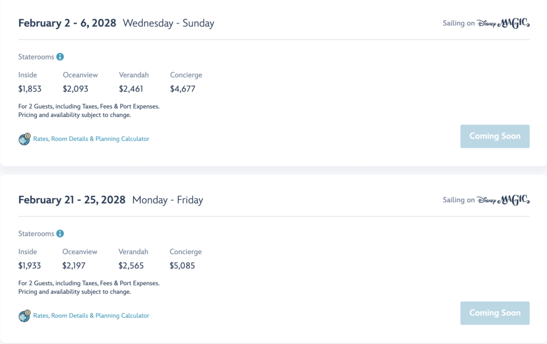Open Rates, Room Details link for February 2 sailing
Image resolution: width=547 pixels, height=344 pixels.
(x=91, y=139)
